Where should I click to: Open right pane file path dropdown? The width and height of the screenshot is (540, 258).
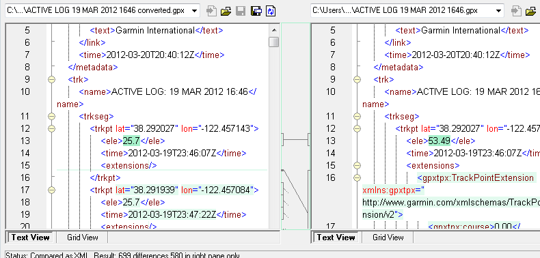[499, 11]
